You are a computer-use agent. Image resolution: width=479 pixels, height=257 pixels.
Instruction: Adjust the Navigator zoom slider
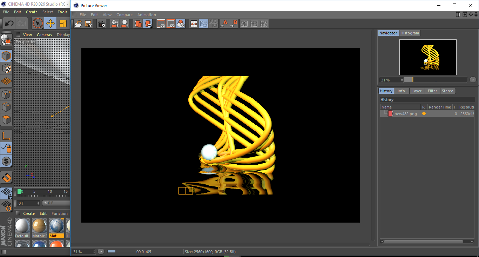tap(436, 80)
